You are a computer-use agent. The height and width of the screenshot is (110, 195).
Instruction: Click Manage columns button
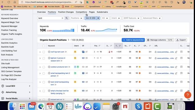[160, 40]
